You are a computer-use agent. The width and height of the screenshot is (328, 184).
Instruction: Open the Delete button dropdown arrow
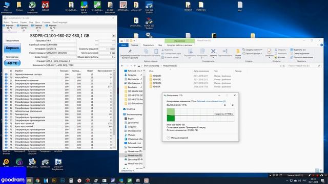click(213, 57)
